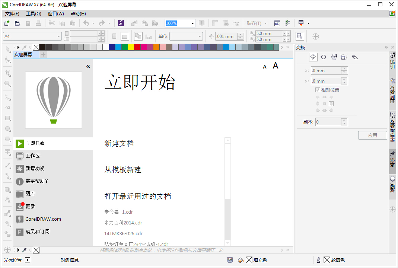The width and height of the screenshot is (398, 268).
Task: Select the Pick tool in the toolbox
Action: pyautogui.click(x=7, y=49)
